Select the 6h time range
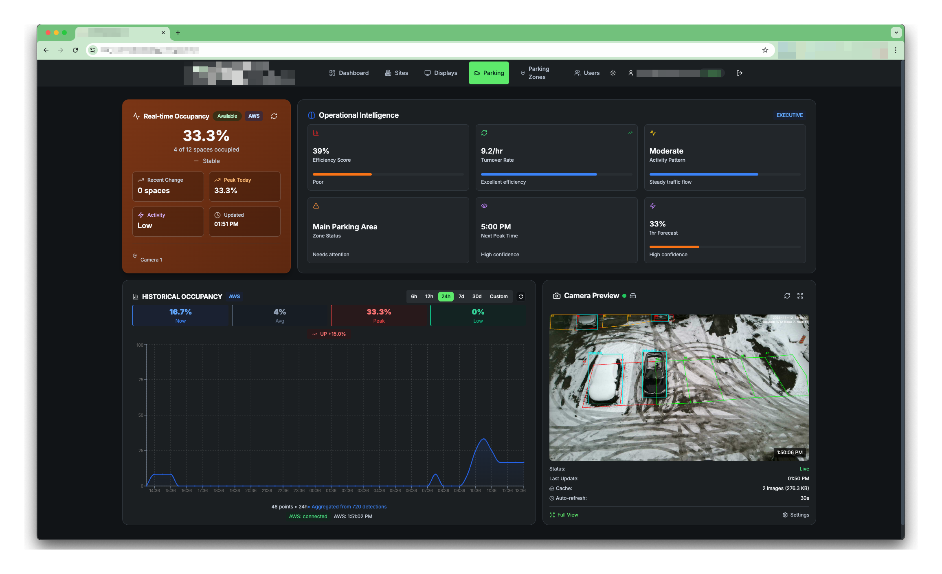The width and height of the screenshot is (942, 574). coord(414,297)
